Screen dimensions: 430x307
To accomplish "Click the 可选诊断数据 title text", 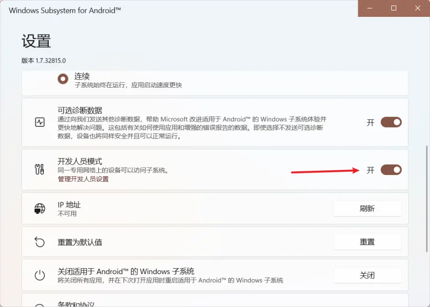I will click(80, 110).
